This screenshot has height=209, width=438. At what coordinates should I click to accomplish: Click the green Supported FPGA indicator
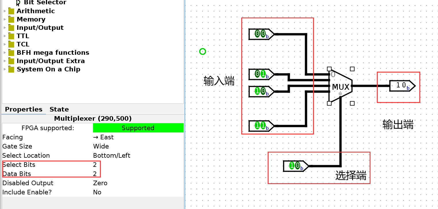[x=138, y=128]
